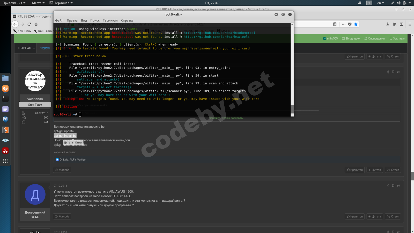Viewport: 414px width, 233px height.
Task: Toggle the blue bookmark star
Action: click(356, 24)
